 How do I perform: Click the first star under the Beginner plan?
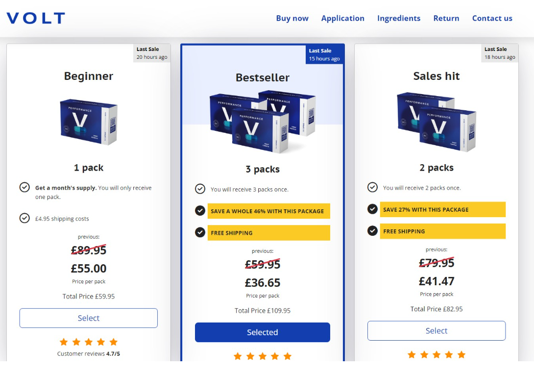64,342
